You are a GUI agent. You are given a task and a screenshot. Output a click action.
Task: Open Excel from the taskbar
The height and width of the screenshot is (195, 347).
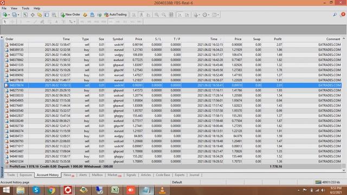click(115, 190)
